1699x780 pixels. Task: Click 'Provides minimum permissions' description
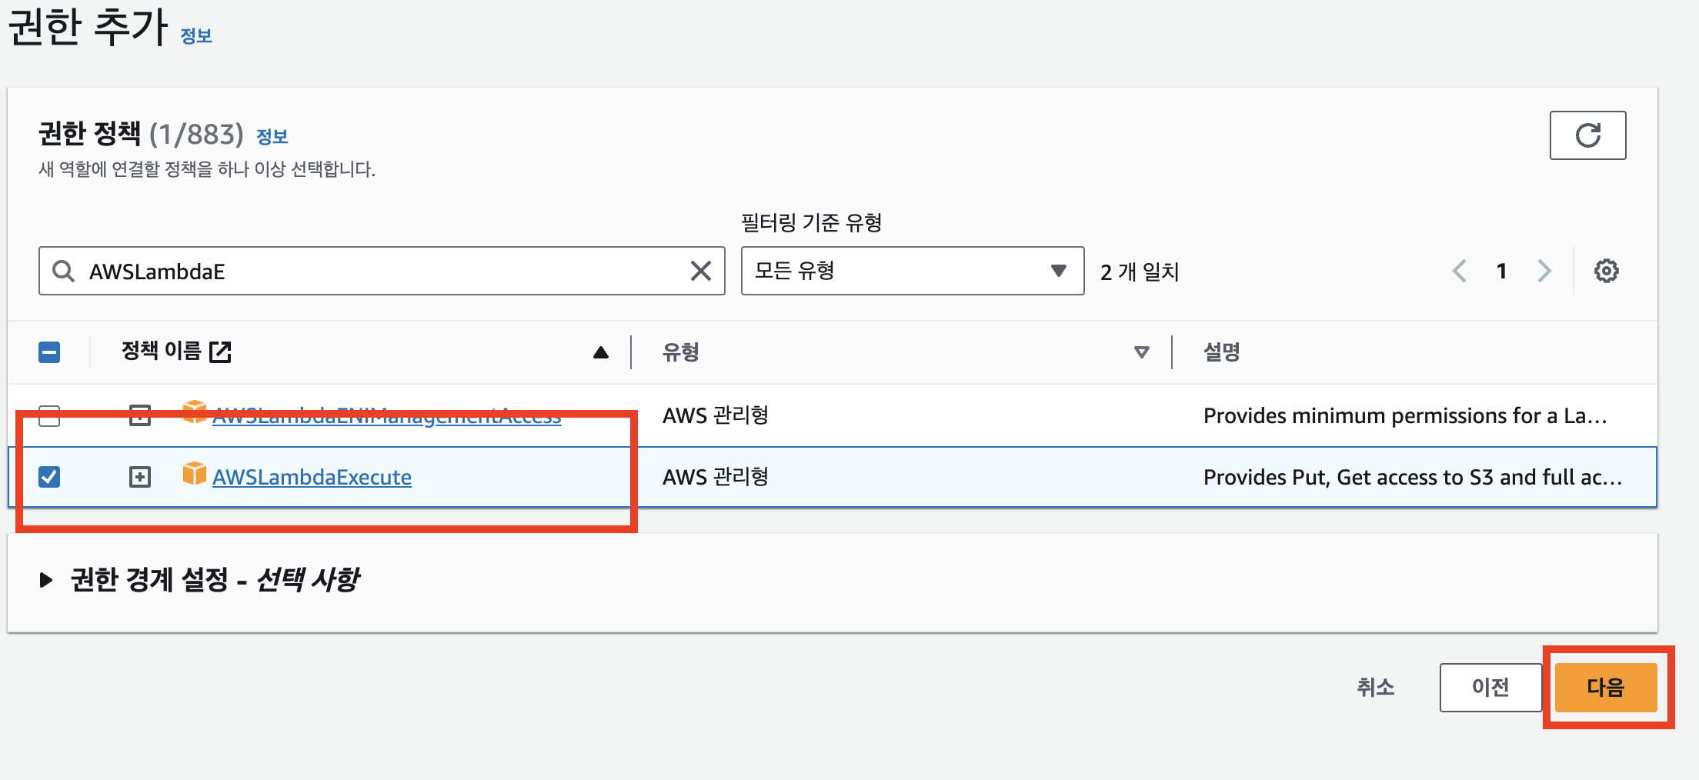coord(1405,415)
